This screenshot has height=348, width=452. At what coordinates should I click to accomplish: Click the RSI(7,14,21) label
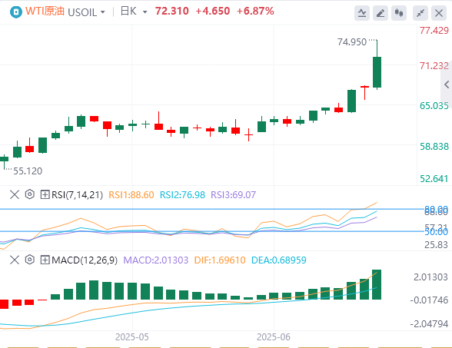point(77,195)
